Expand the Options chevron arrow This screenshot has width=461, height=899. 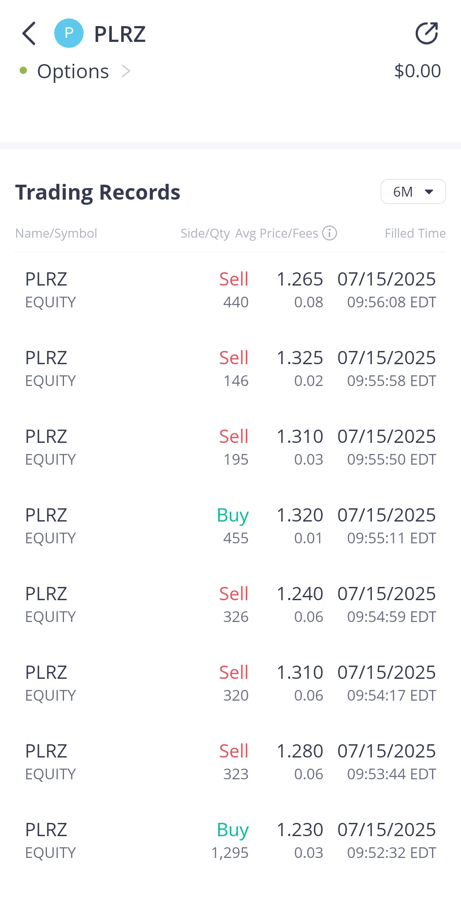(126, 71)
